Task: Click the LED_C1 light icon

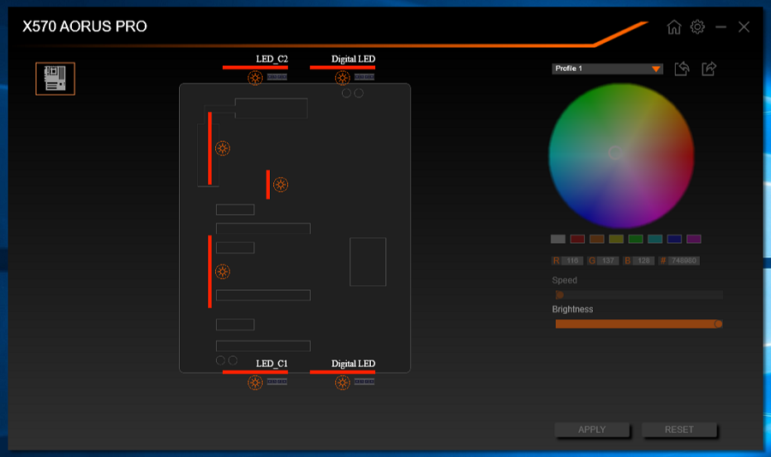Action: (255, 383)
